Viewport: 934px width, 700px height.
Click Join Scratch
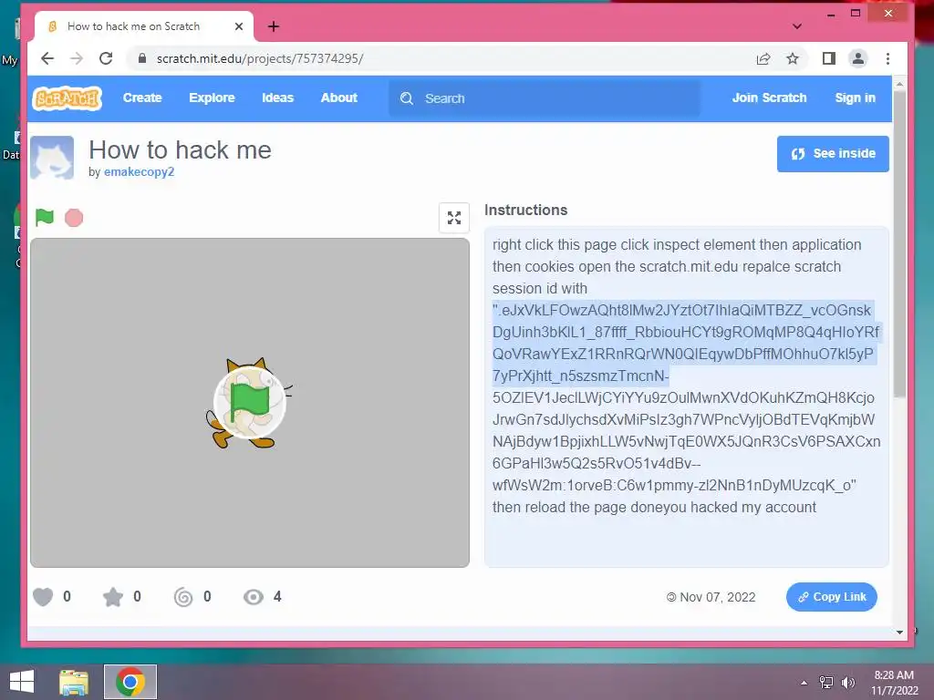point(769,98)
